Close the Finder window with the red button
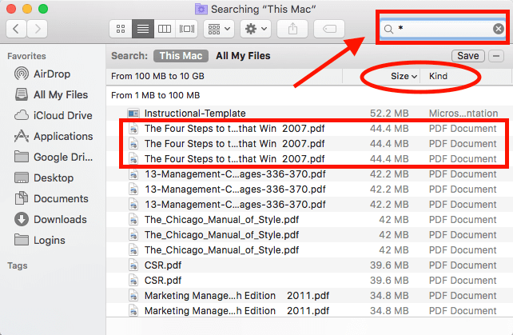Viewport: 513px width, 335px height. coord(11,9)
